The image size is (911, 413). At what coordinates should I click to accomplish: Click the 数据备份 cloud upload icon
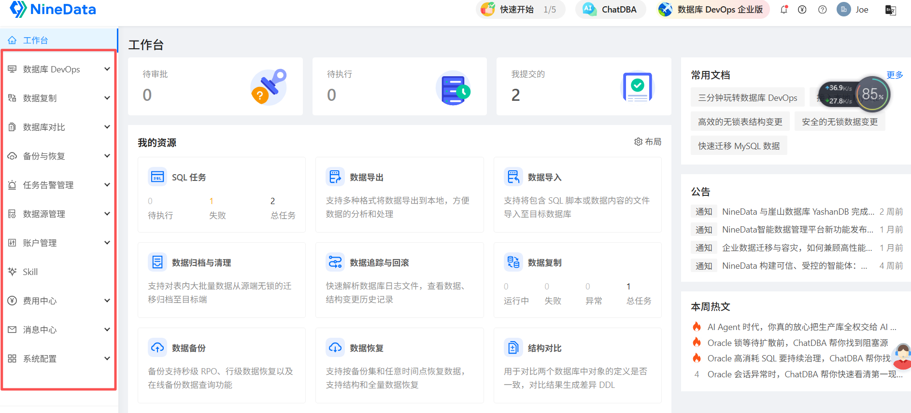pyautogui.click(x=157, y=348)
